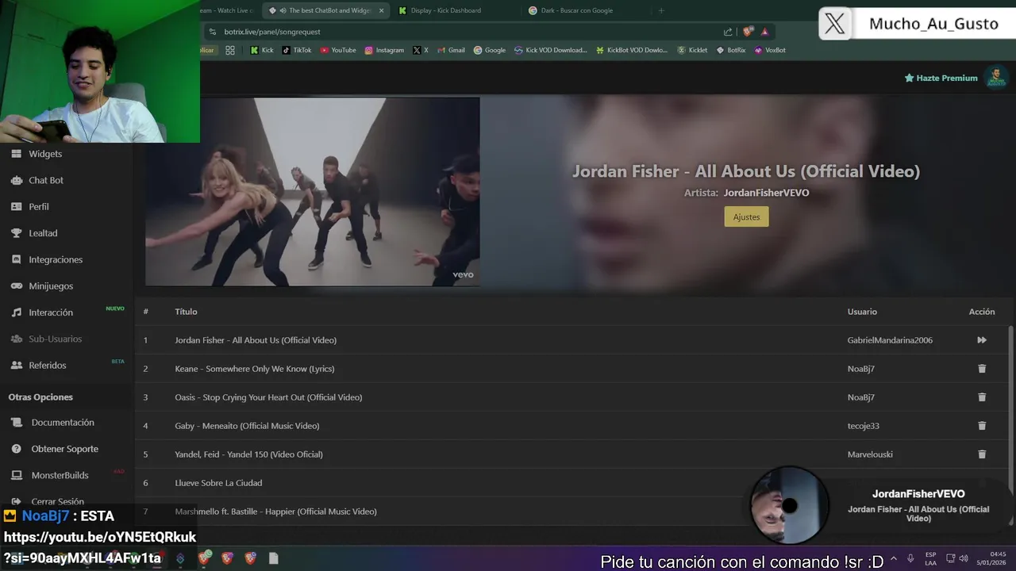
Task: Open Brave Shields lion icon
Action: coord(748,32)
